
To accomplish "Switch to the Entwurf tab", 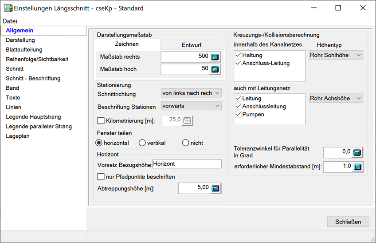I will 191,45.
